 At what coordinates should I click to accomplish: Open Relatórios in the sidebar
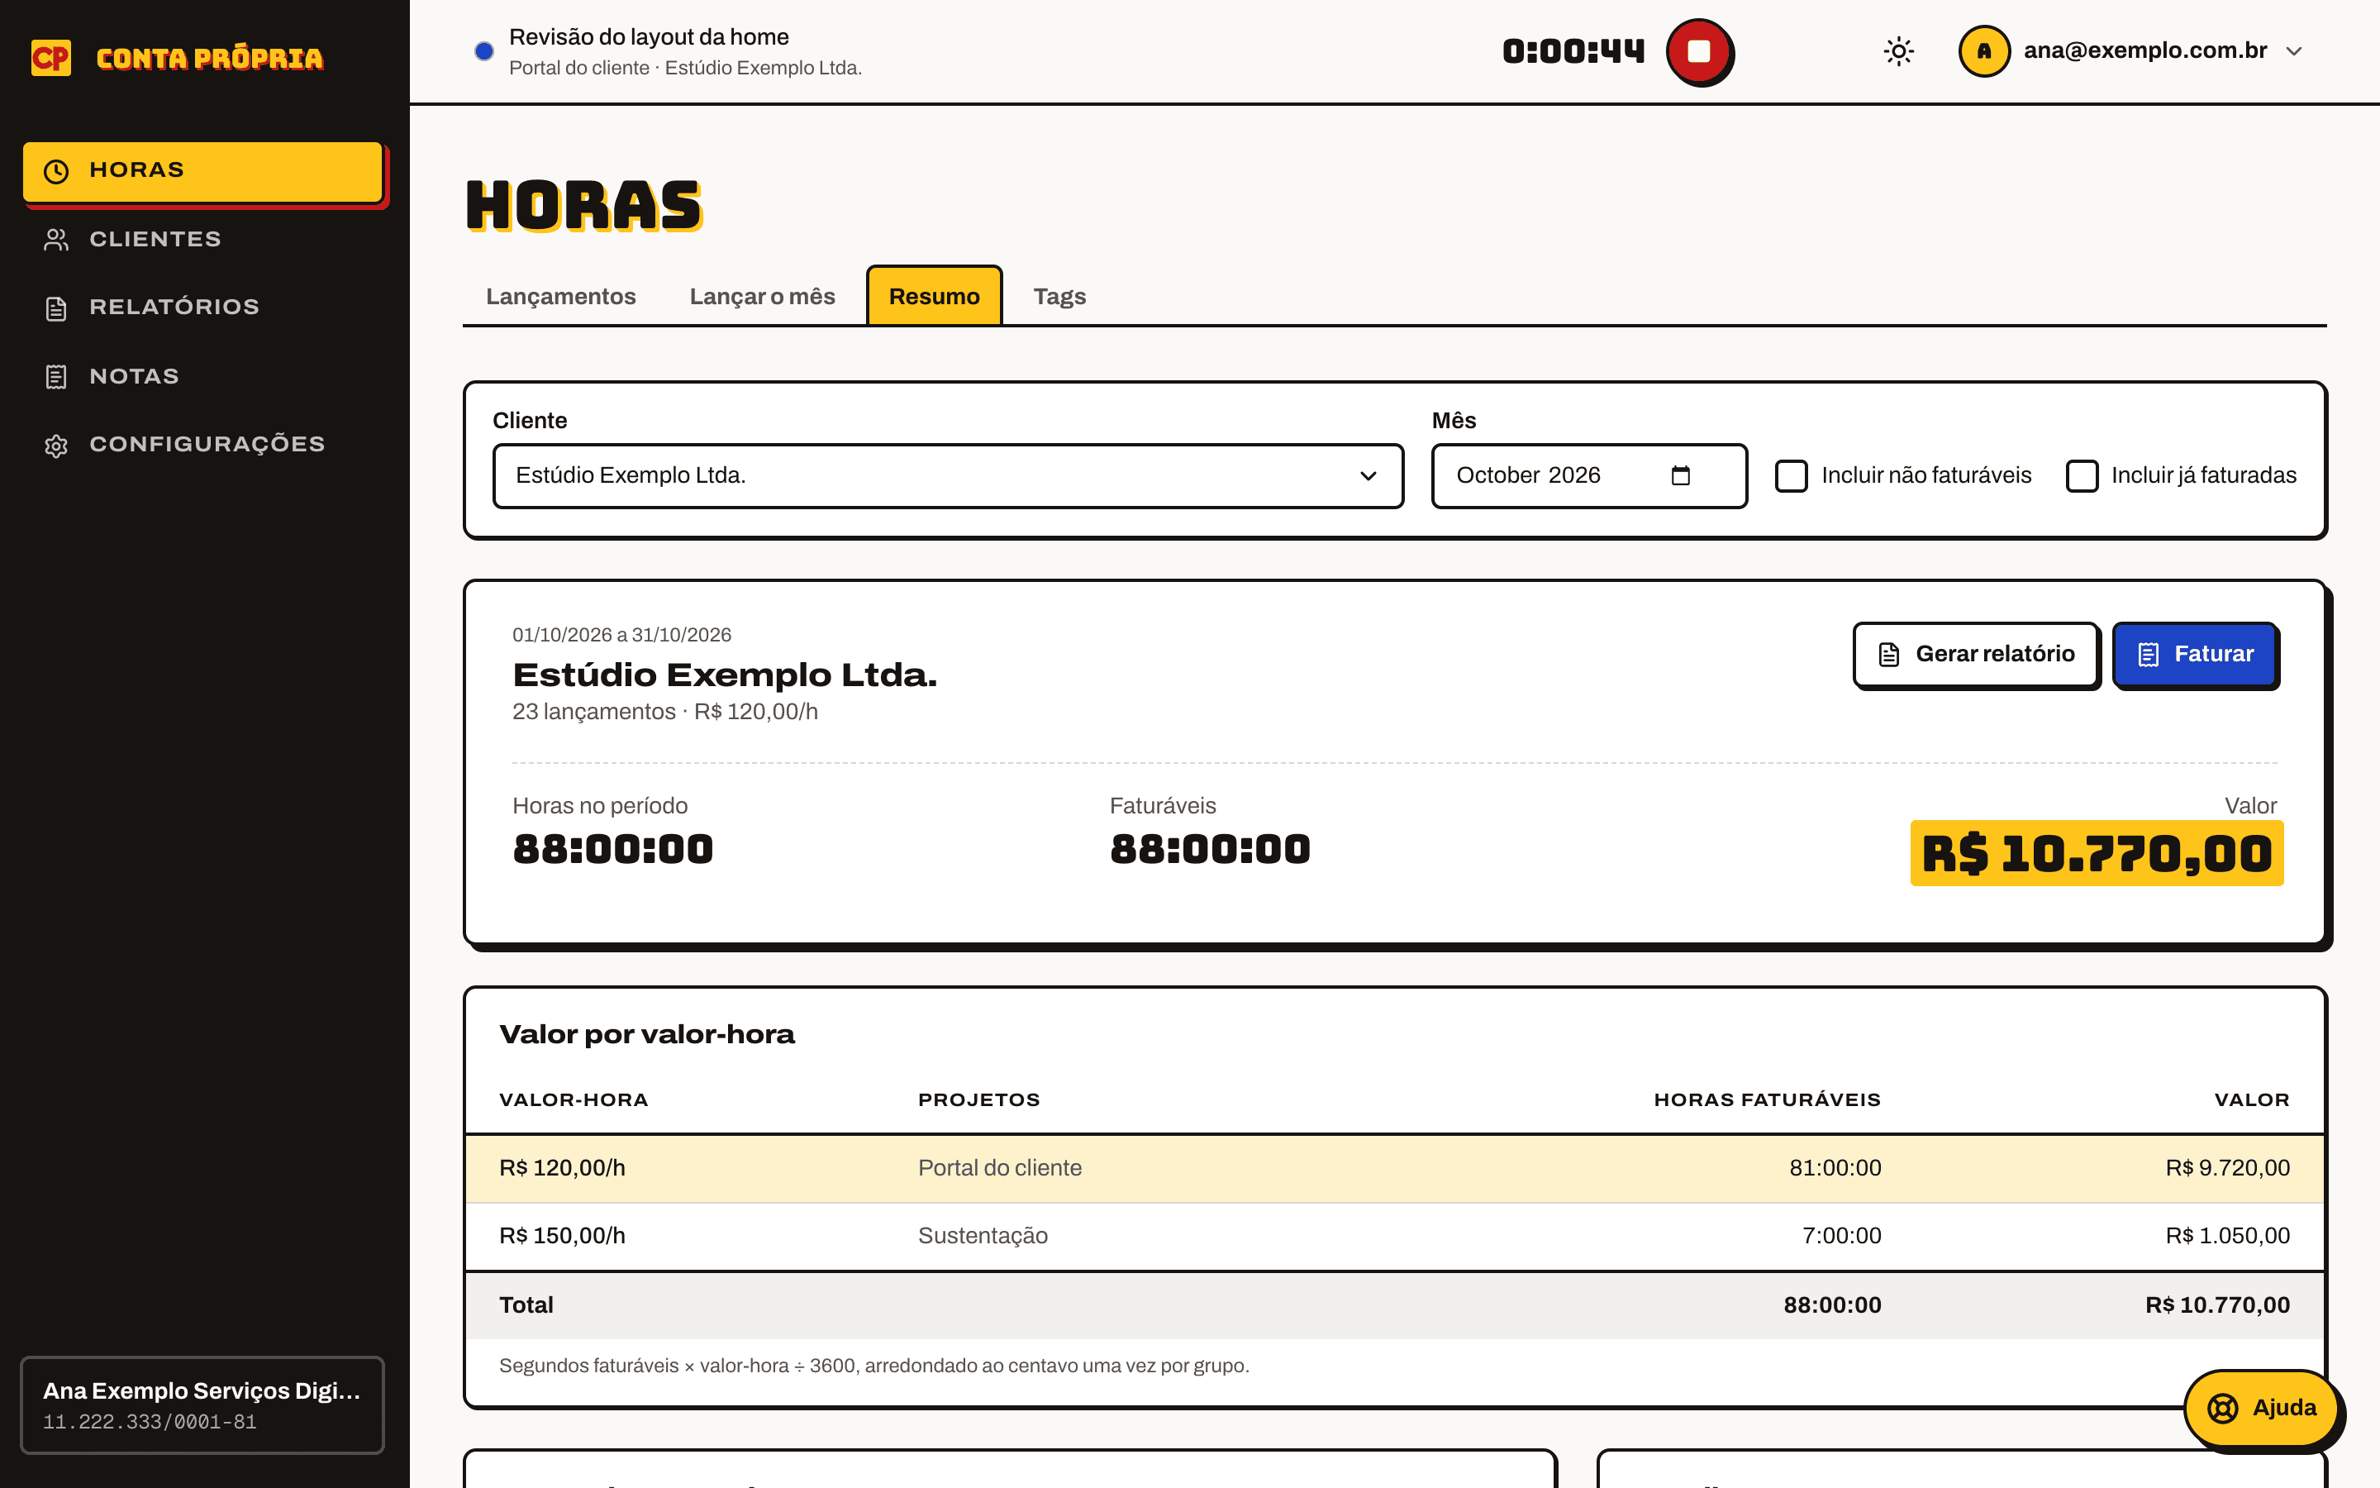pos(203,307)
